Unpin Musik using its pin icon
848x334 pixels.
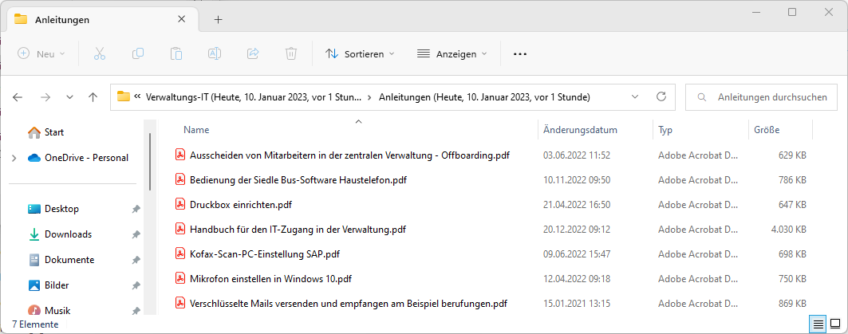coord(136,311)
